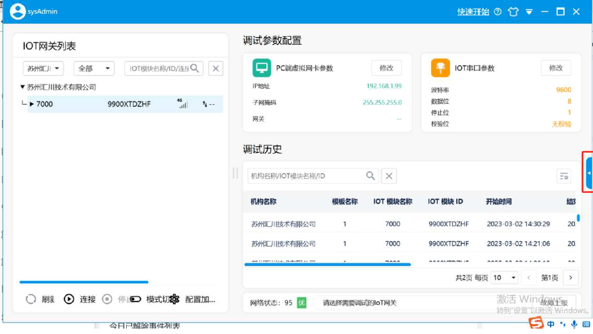Click the IOT串口参数 orange icon

(440, 68)
